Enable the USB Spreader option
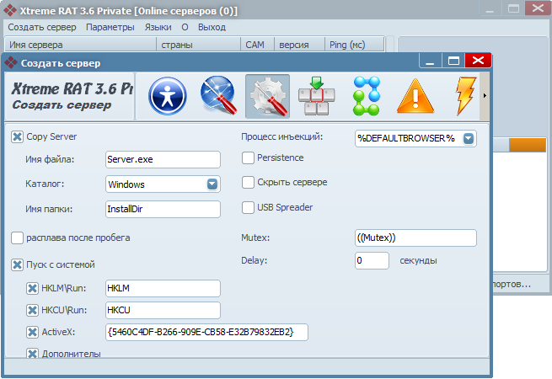This screenshot has height=379, width=552. point(248,207)
